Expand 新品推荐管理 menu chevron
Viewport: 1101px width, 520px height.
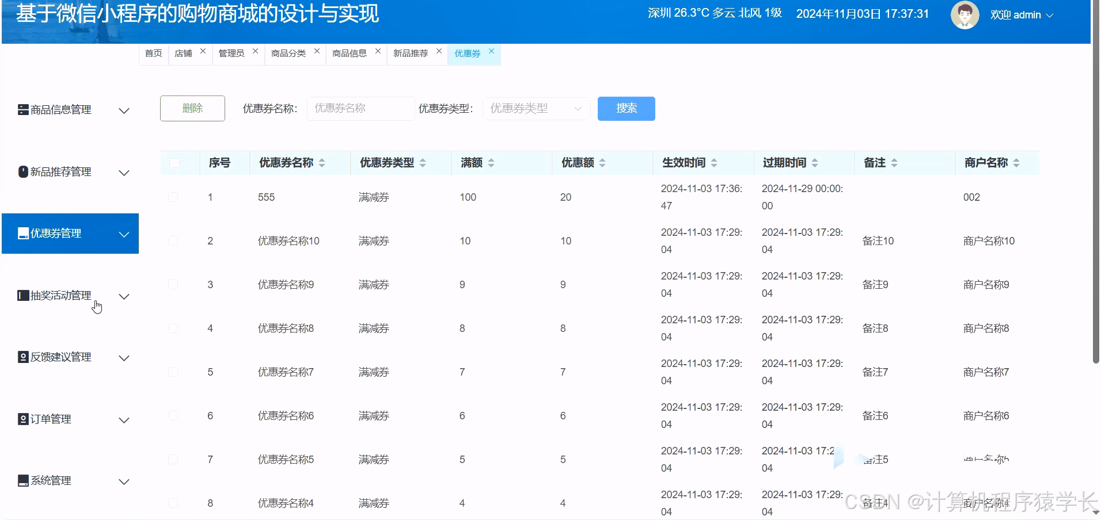click(x=124, y=173)
